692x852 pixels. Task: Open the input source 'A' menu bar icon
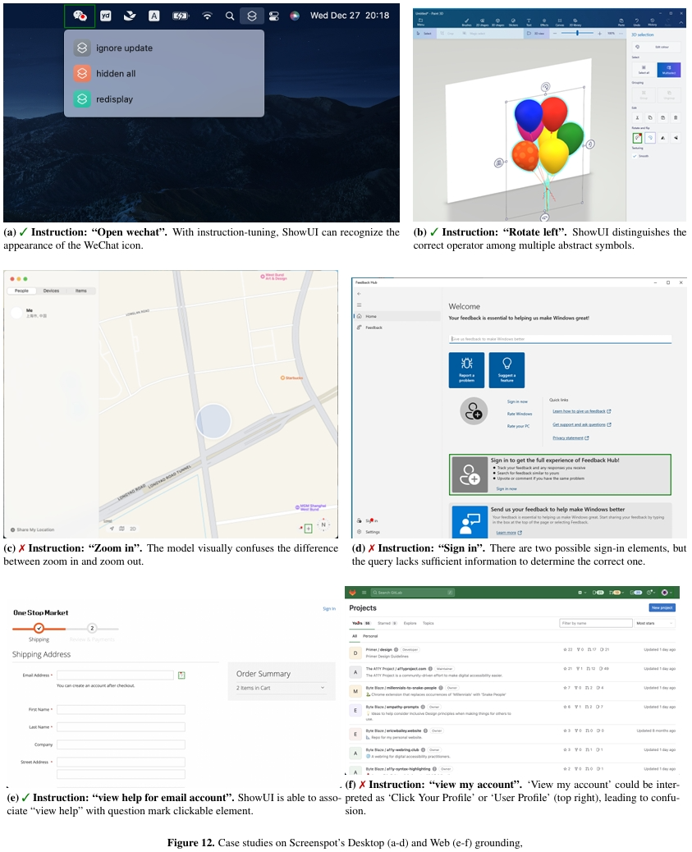(x=154, y=16)
